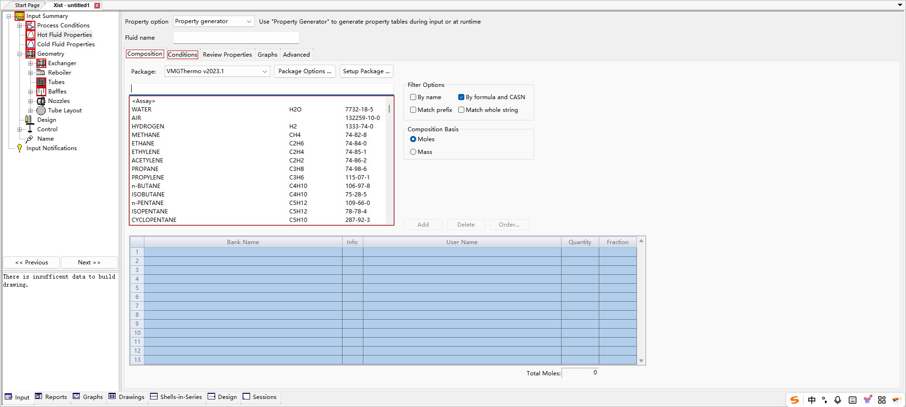Click the Exchanger icon in tree
This screenshot has height=407, width=906.
(41, 63)
